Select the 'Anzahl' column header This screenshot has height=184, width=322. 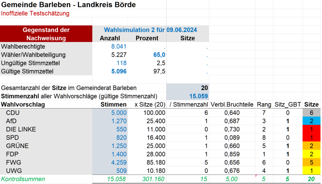click(x=110, y=38)
